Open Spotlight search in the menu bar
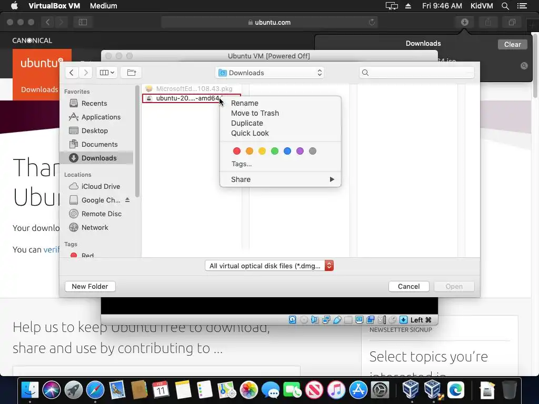The width and height of the screenshot is (539, 404). (x=505, y=6)
